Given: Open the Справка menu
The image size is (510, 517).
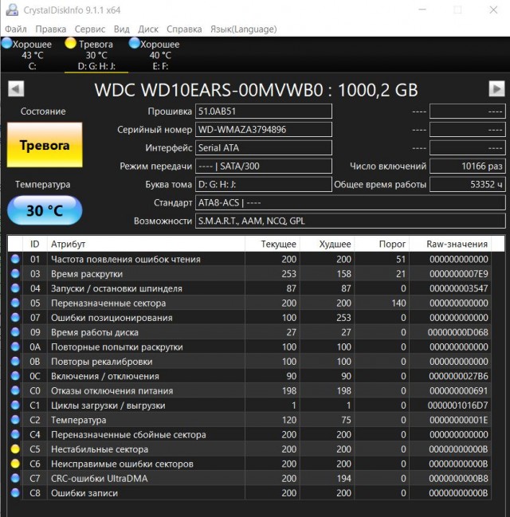Looking at the screenshot, I should pyautogui.click(x=184, y=29).
